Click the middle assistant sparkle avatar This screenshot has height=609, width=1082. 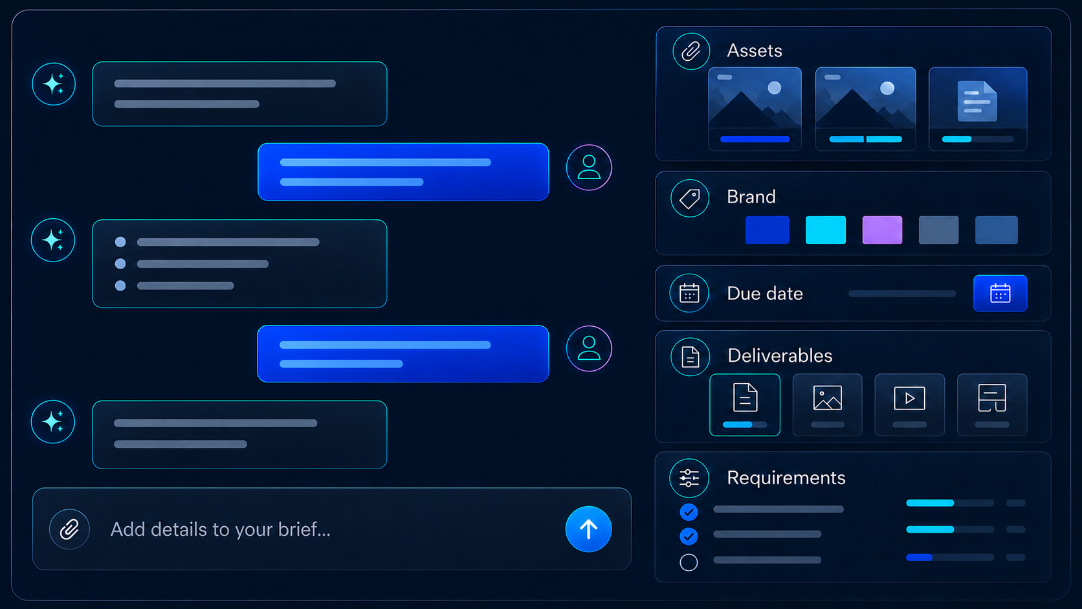coord(53,240)
